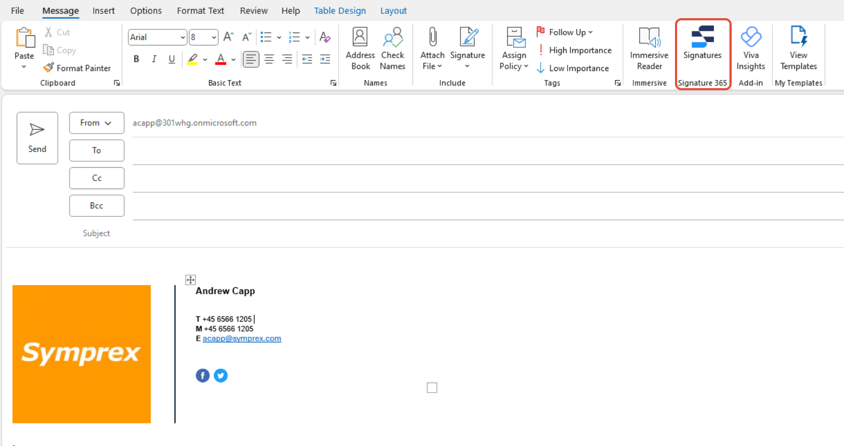Open Viva Insights add-in
This screenshot has width=844, height=446.
click(x=751, y=49)
